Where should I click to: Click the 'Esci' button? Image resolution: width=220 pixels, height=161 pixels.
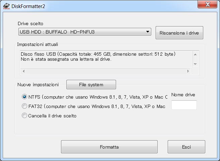[x=186, y=147]
